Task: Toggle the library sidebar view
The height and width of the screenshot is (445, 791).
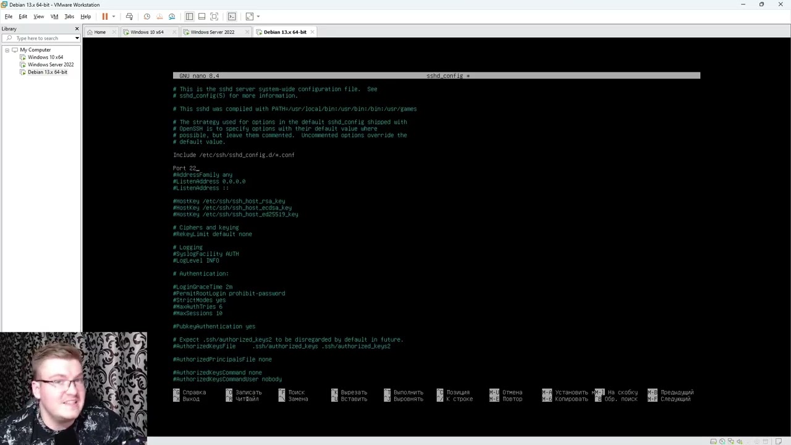Action: pos(189,16)
